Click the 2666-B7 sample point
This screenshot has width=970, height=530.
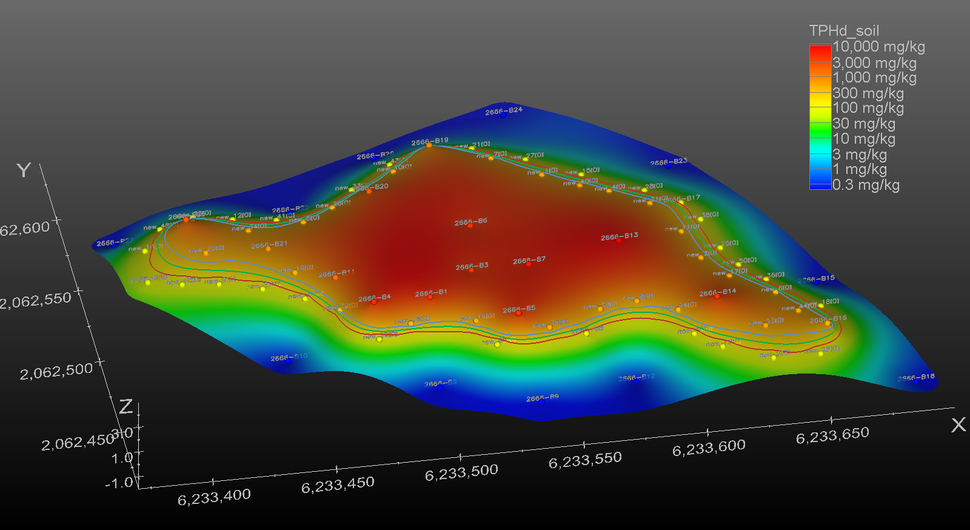click(529, 264)
